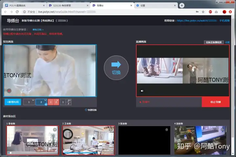Open the live.polyv.cn watch link
This screenshot has height=157, width=236.
pos(197,21)
